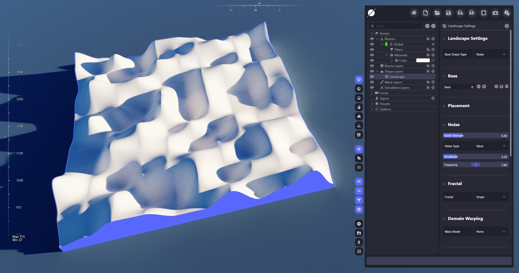
Task: Increase the seed with plus button
Action: coord(484,87)
